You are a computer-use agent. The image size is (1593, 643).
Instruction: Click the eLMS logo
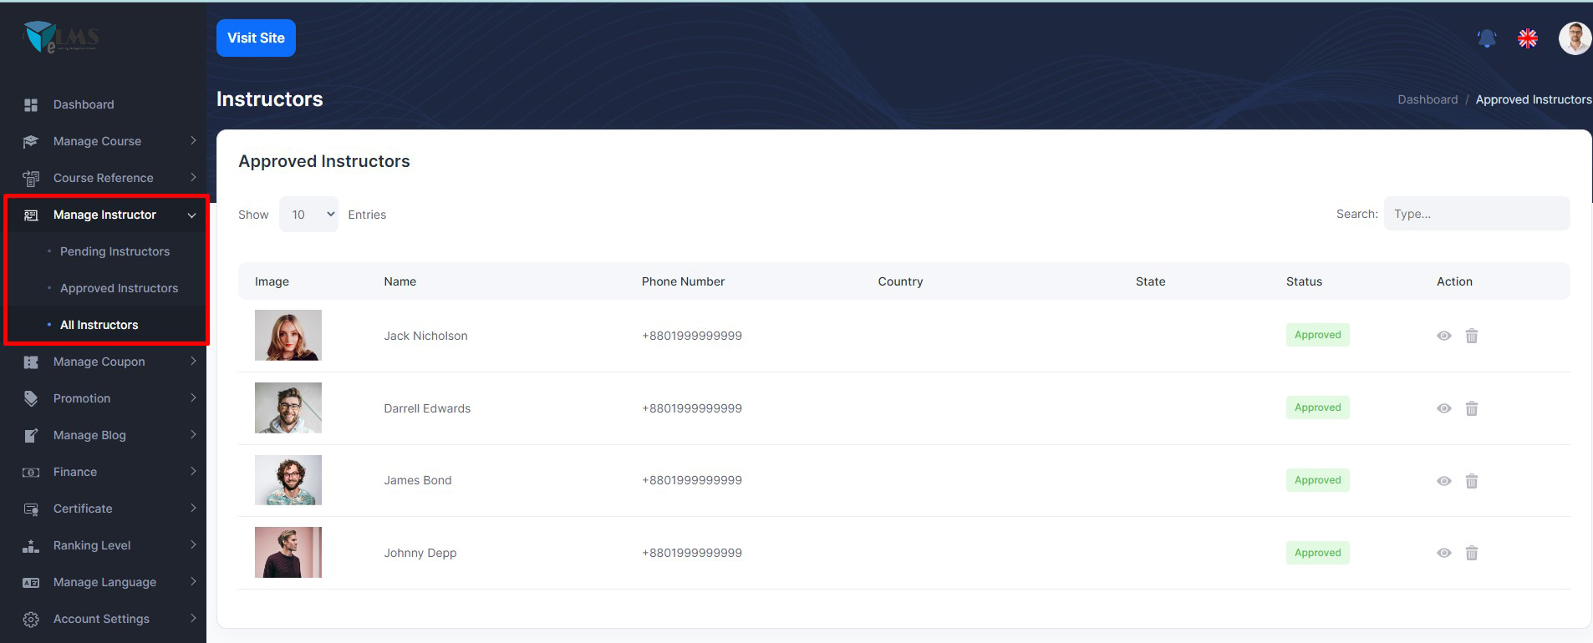point(61,38)
